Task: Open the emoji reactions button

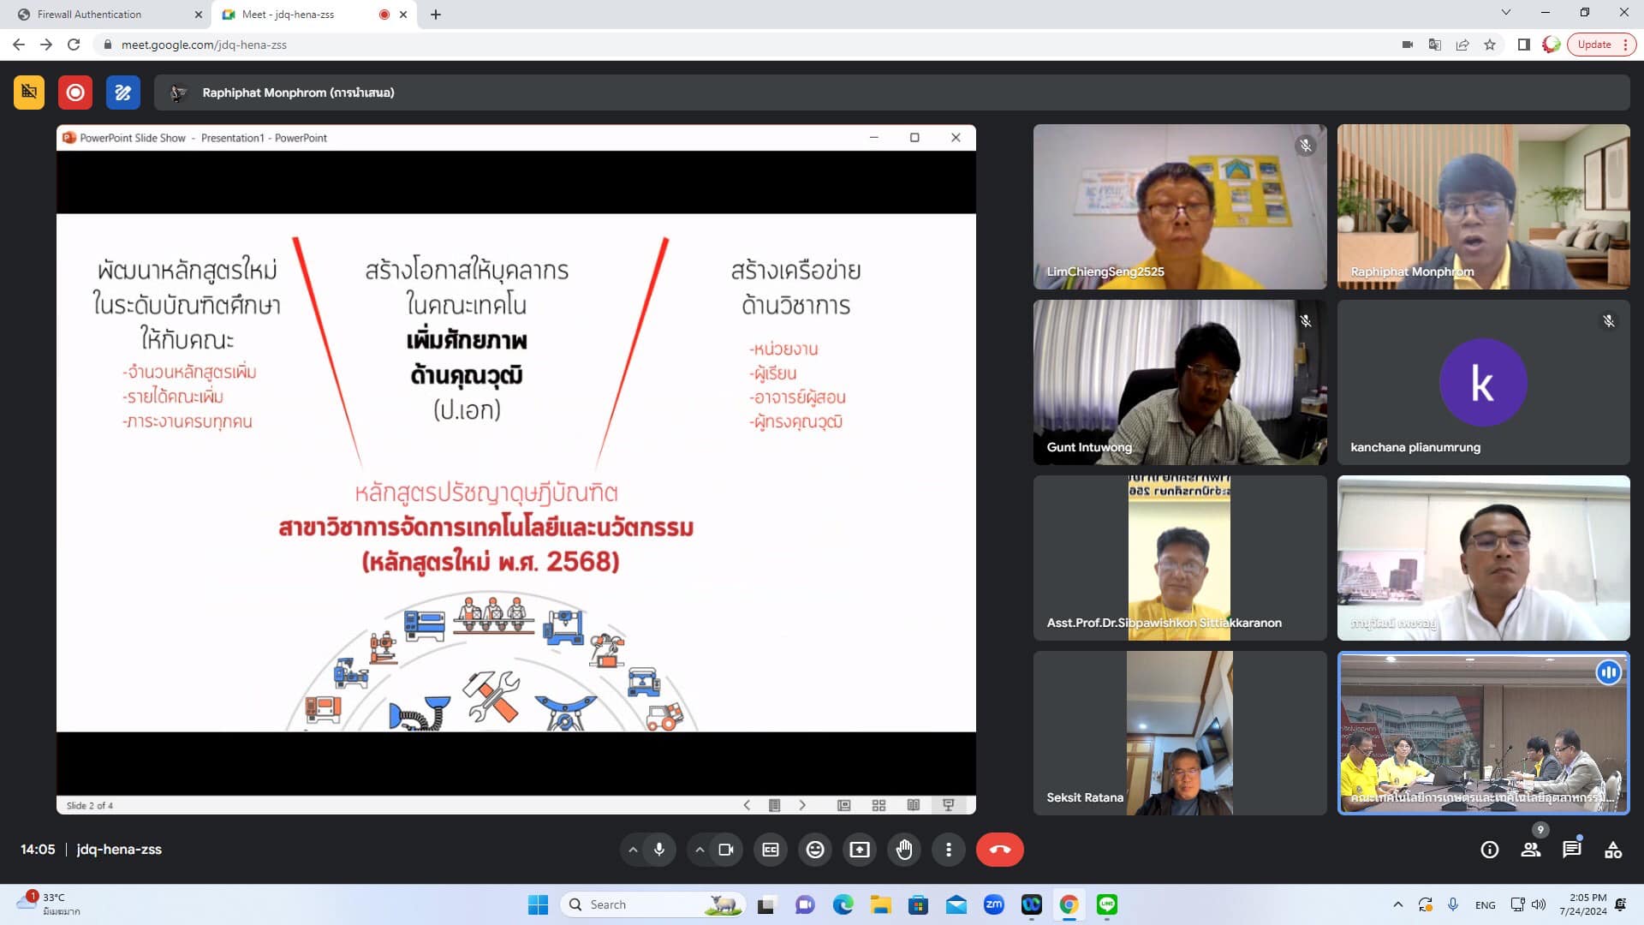Action: (x=815, y=850)
